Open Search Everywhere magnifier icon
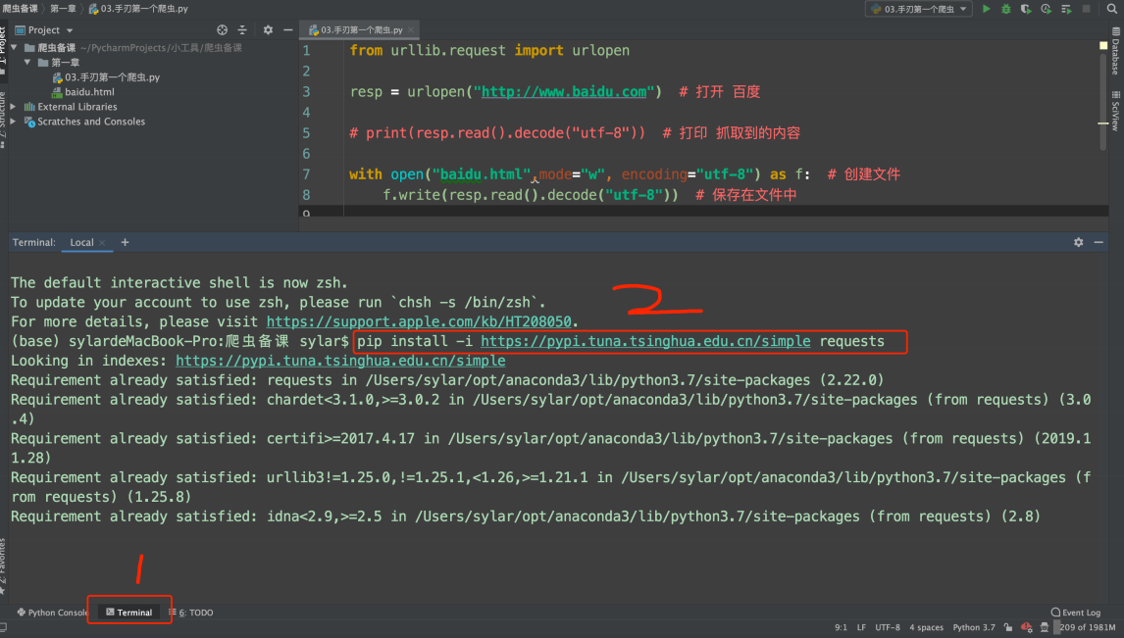The width and height of the screenshot is (1124, 638). pos(1112,9)
